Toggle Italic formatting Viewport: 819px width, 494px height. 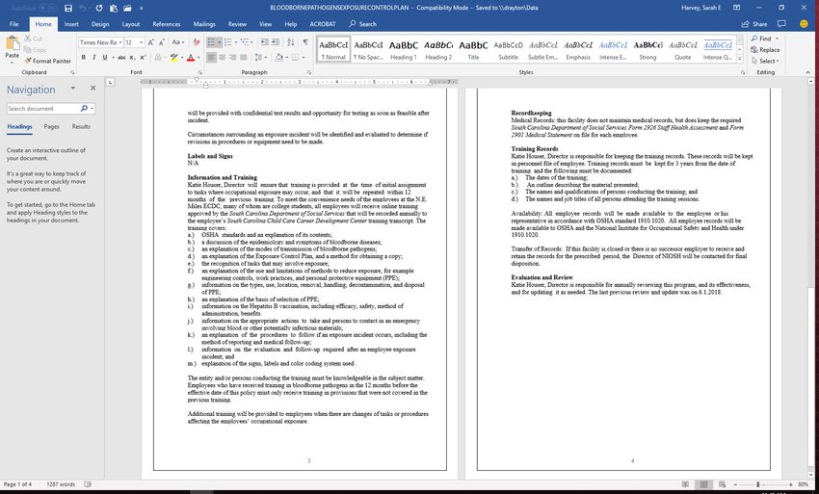[94, 57]
